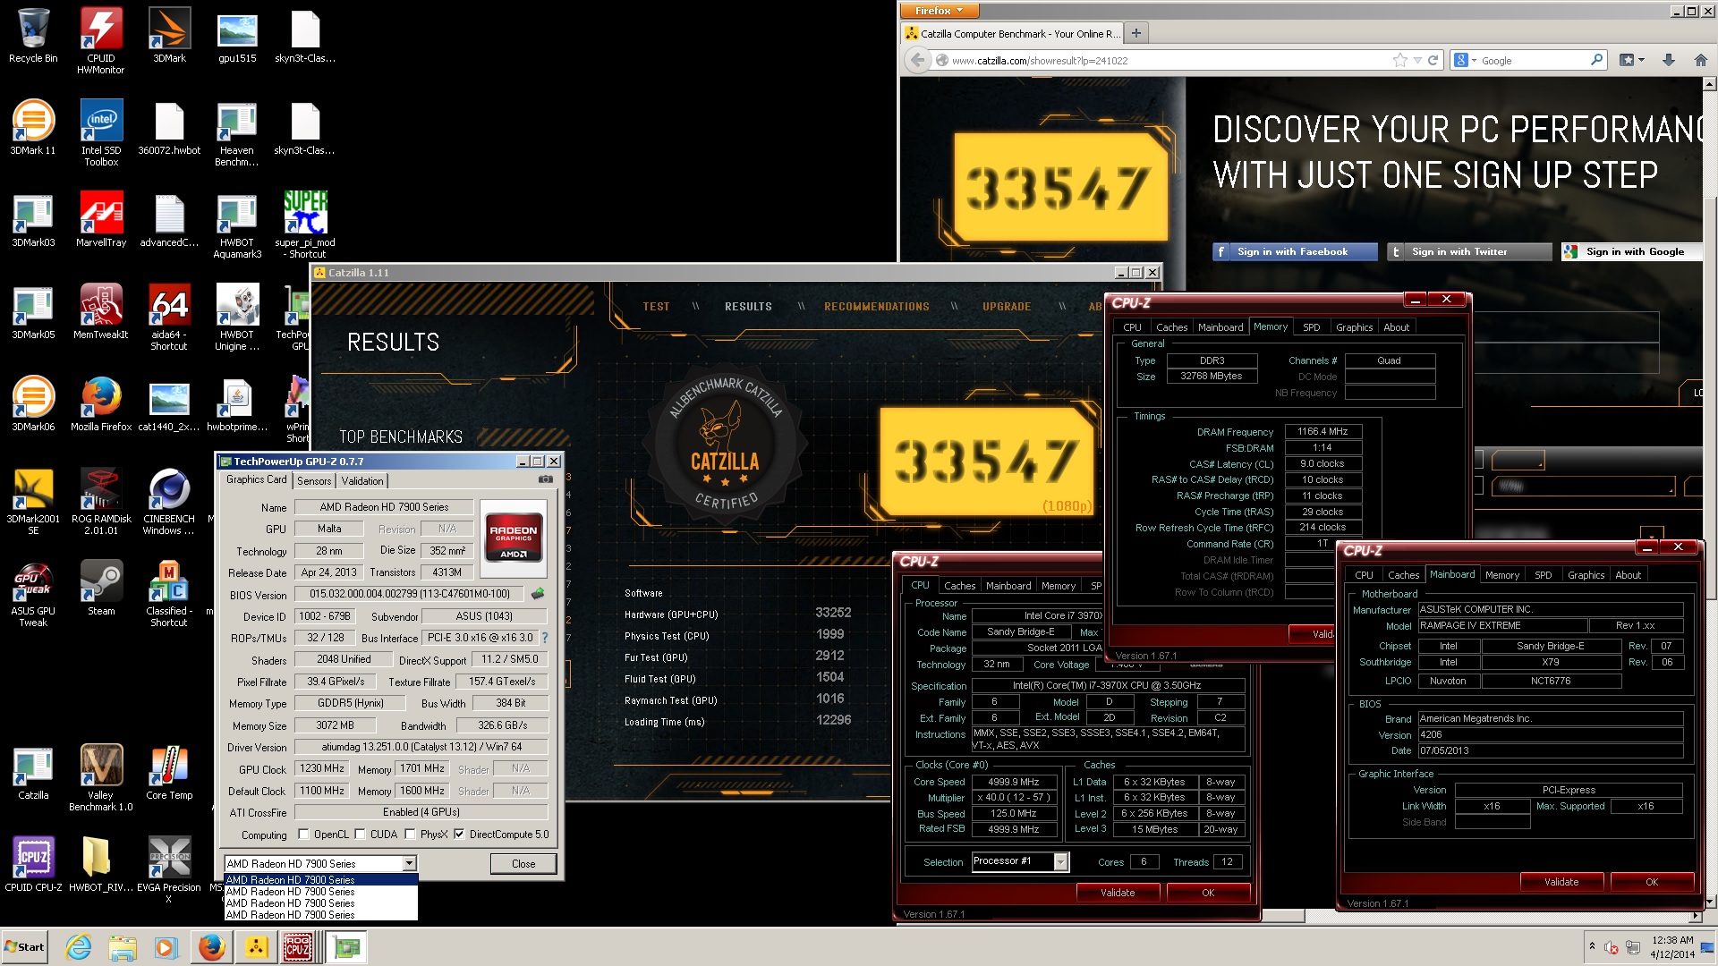Open 3DMark 11 desktop icon
The width and height of the screenshot is (1718, 966).
click(33, 127)
